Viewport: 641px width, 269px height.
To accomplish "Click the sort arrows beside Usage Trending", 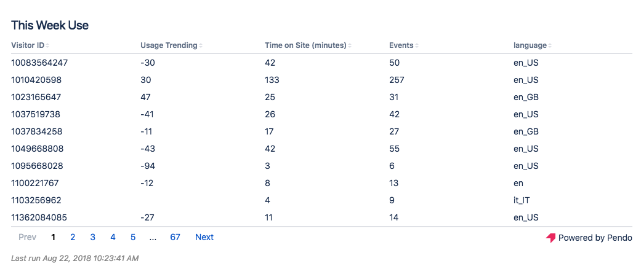I will pyautogui.click(x=201, y=45).
